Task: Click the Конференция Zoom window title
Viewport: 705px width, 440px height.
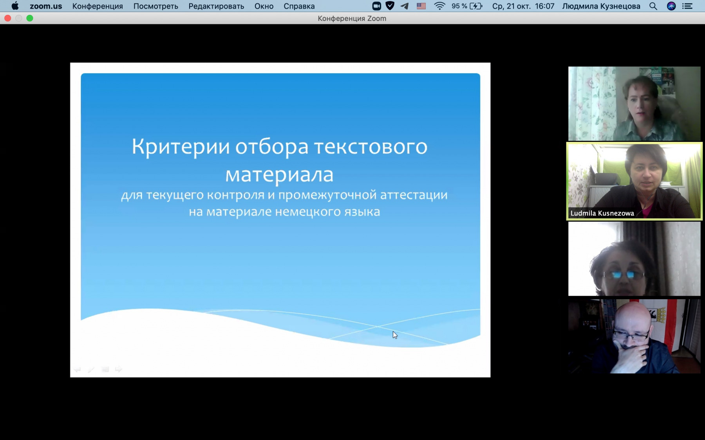Action: [352, 18]
